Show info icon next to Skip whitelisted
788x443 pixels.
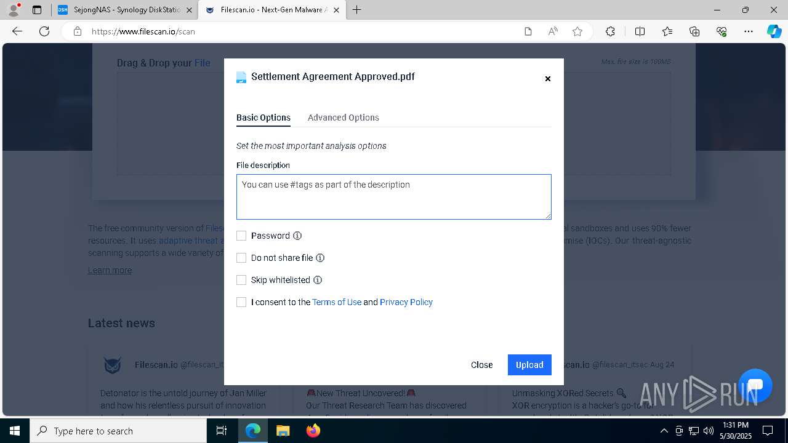[318, 280]
